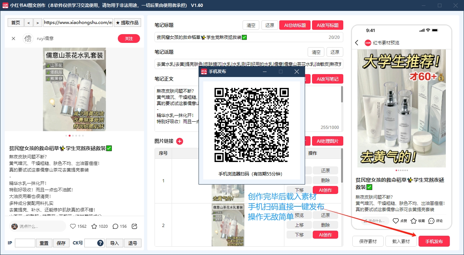Click the heart like icon with 1562
The width and height of the screenshot is (464, 255).
[x=73, y=226]
